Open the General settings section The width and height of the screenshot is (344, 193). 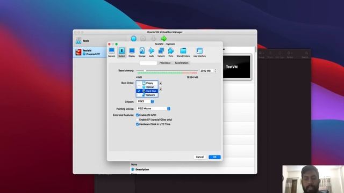click(111, 52)
